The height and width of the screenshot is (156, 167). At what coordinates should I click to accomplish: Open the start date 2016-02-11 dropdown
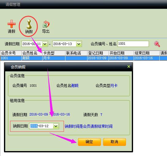coord(45,44)
